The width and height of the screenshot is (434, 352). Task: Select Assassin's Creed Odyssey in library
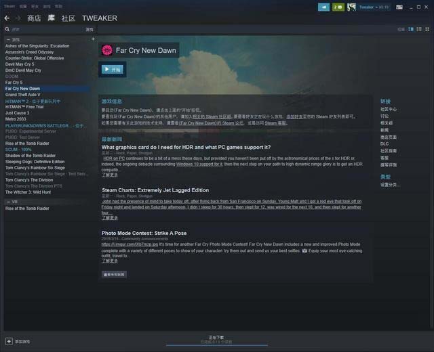(x=29, y=52)
